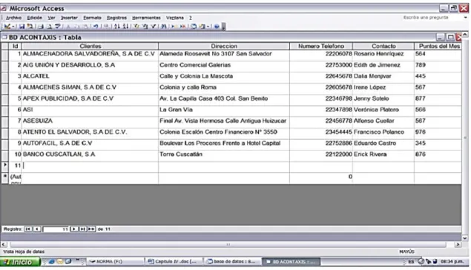The height and width of the screenshot is (270, 471).
Task: Run the spelling check toolbar icon
Action: pyautogui.click(x=58, y=27)
